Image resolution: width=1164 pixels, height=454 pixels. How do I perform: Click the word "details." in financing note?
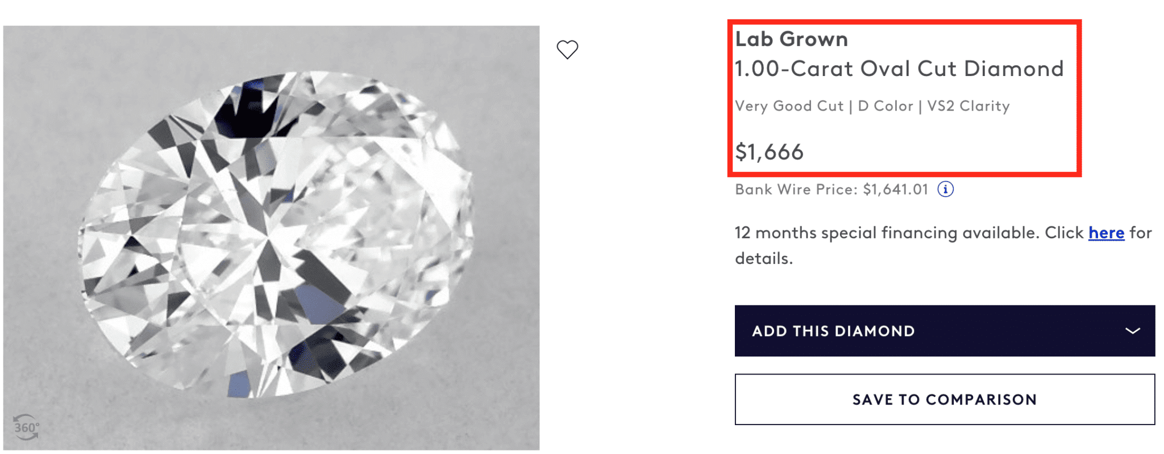763,259
